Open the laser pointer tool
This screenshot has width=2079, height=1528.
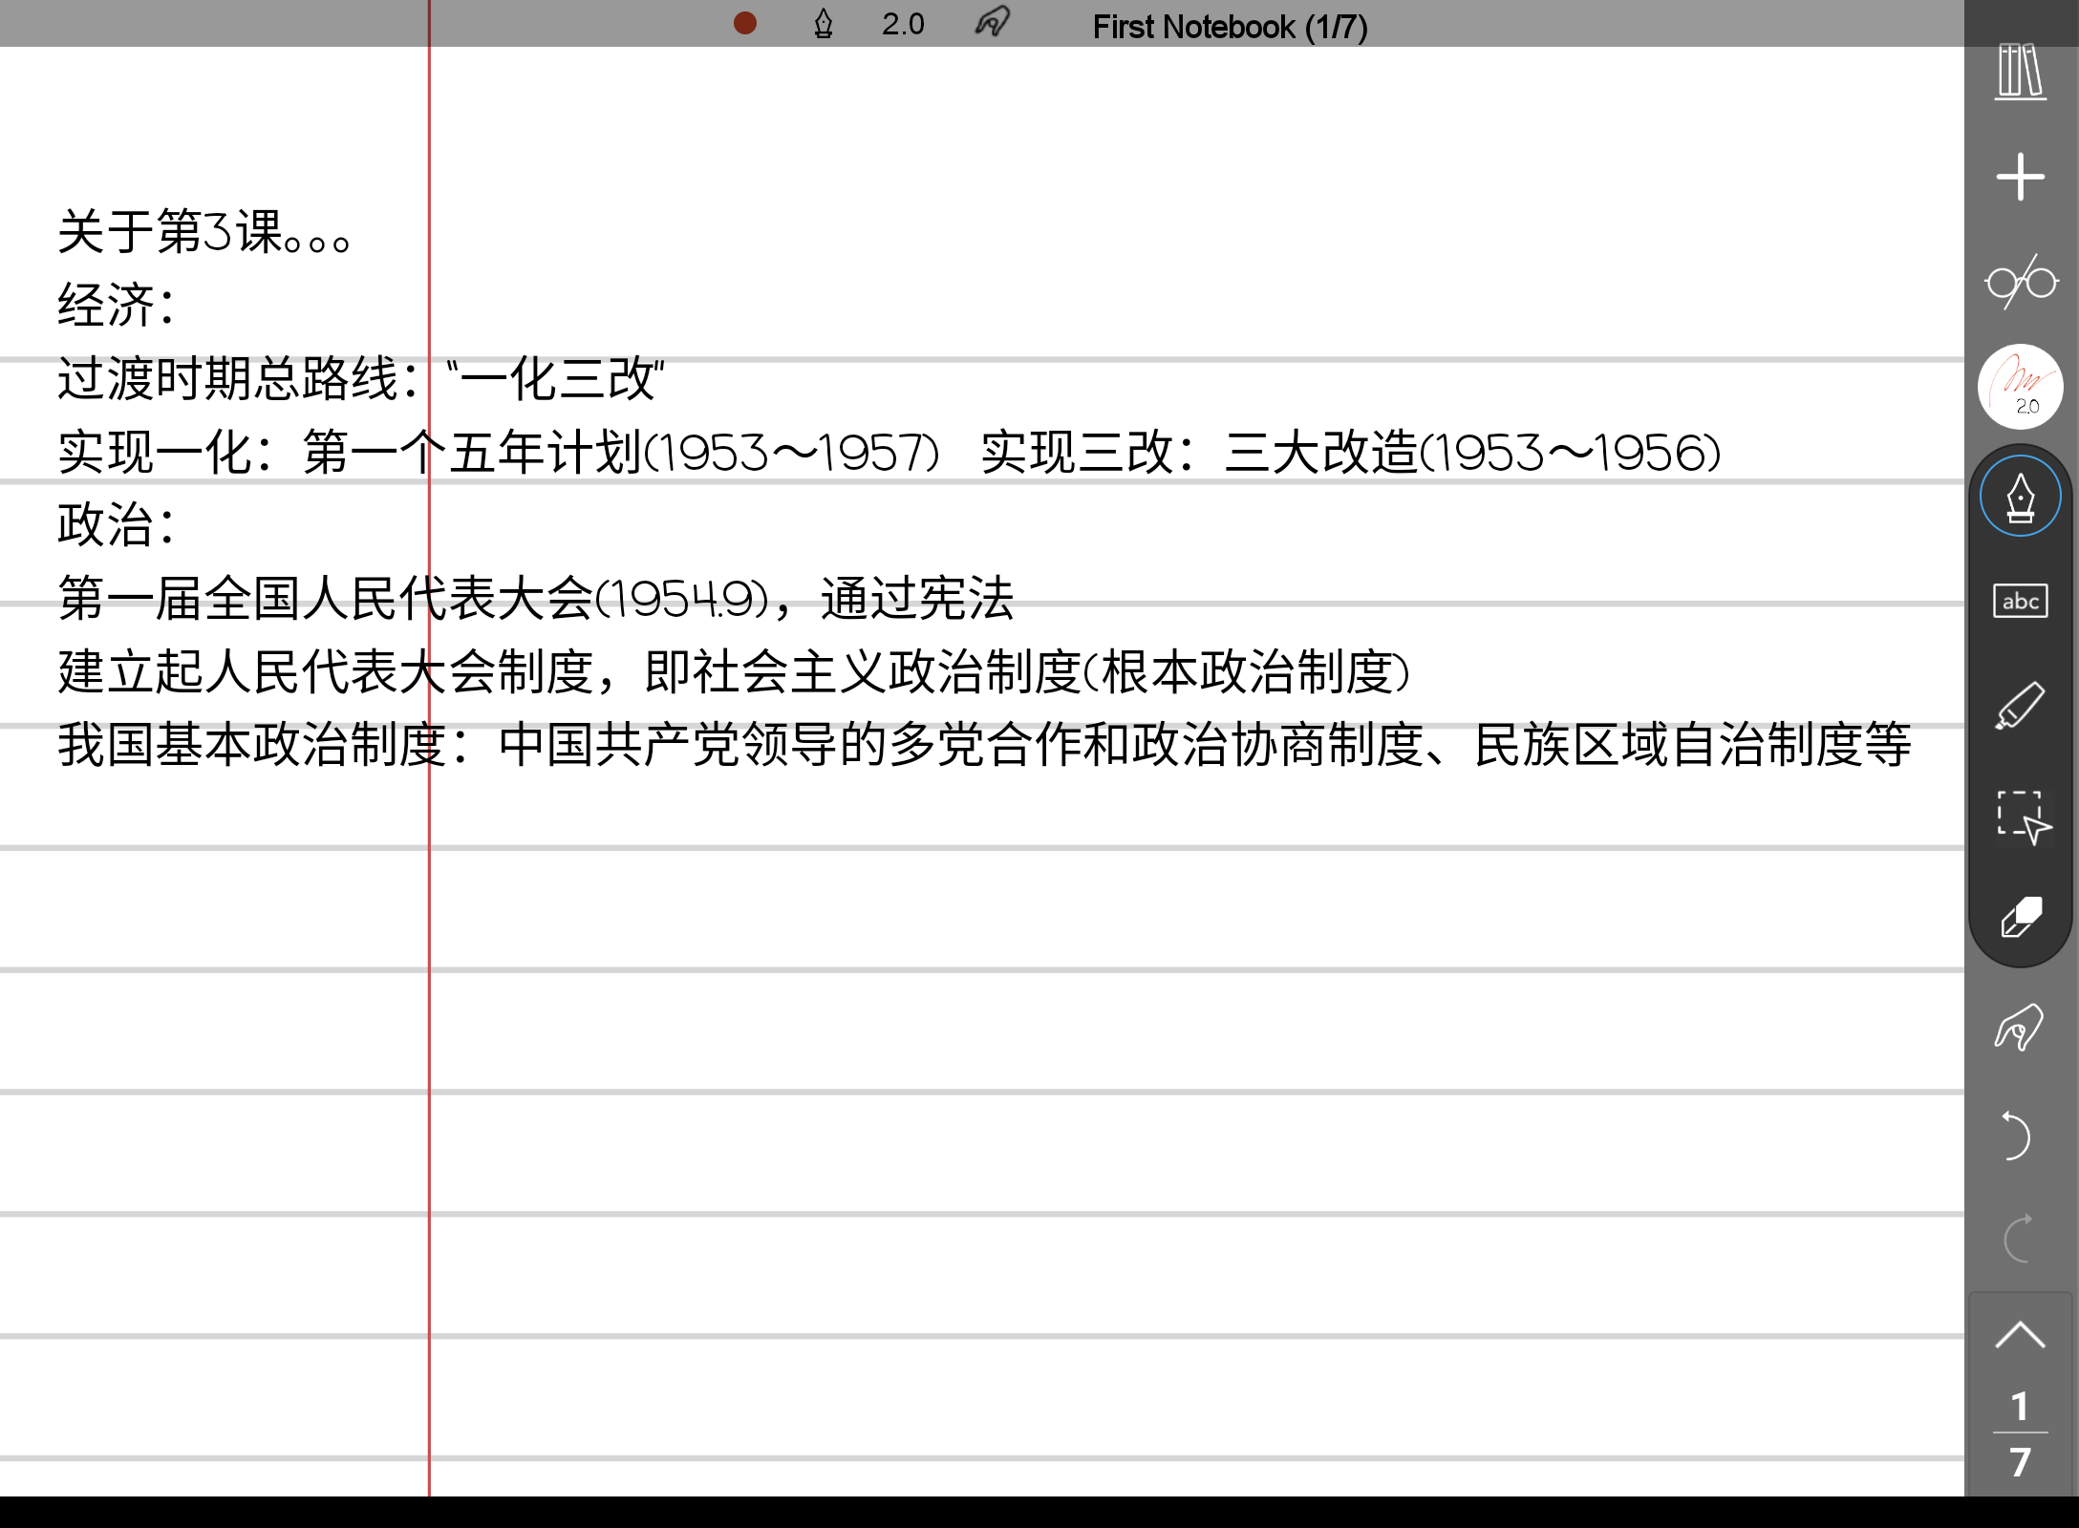click(x=2020, y=1029)
